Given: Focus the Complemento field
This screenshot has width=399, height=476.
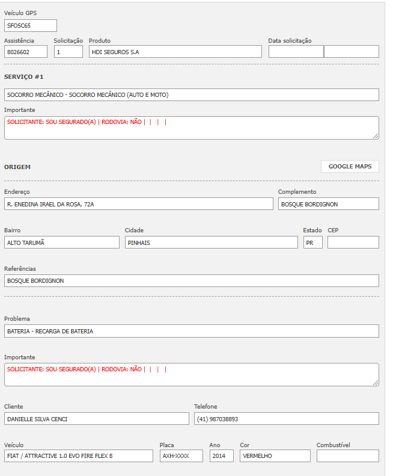Looking at the screenshot, I should tap(328, 204).
